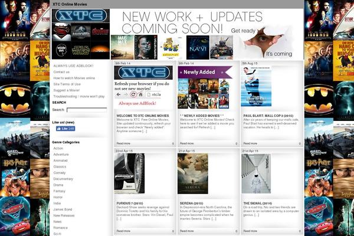Select the Action genre category
354x236 pixels.
coord(58,148)
